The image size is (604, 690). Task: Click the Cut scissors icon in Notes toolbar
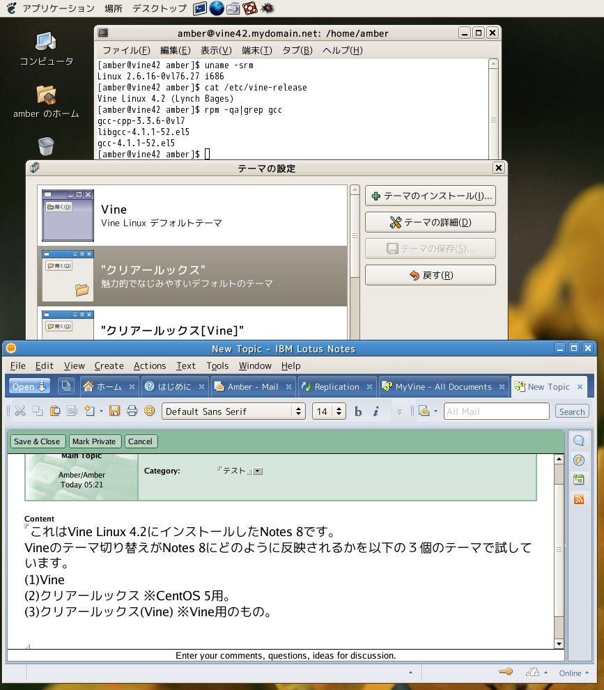pos(20,411)
